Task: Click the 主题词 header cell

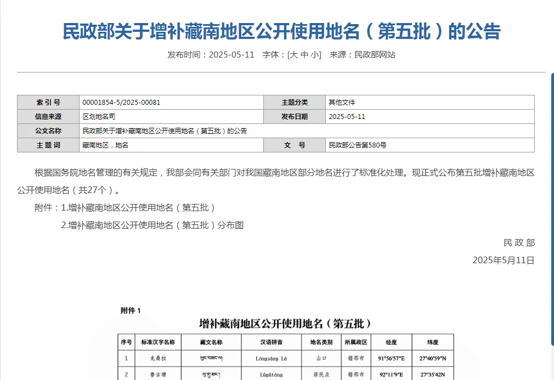Action: click(48, 145)
